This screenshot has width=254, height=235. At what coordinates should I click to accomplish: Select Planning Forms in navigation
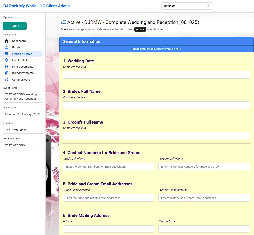coord(21,54)
